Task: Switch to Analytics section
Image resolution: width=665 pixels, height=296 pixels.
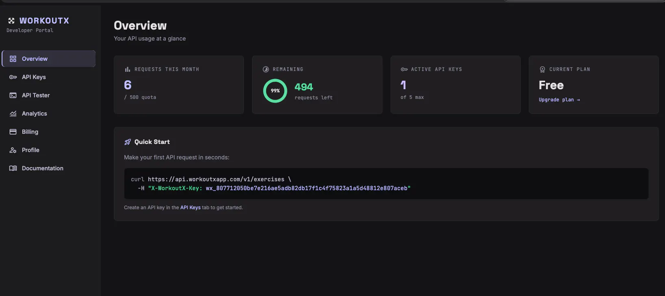Action: (x=49, y=114)
